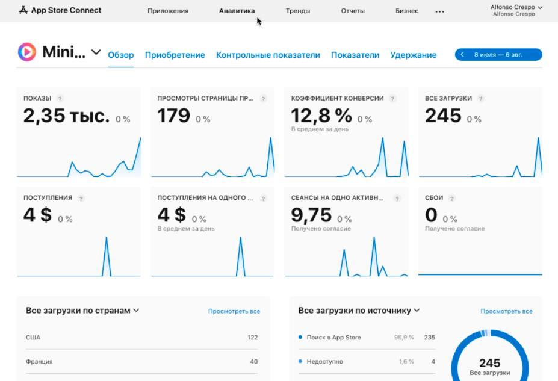This screenshot has width=558, height=381.
Task: Open help for СЕАНСЫ НА ОДНО АКТИВН metric
Action: click(x=397, y=199)
